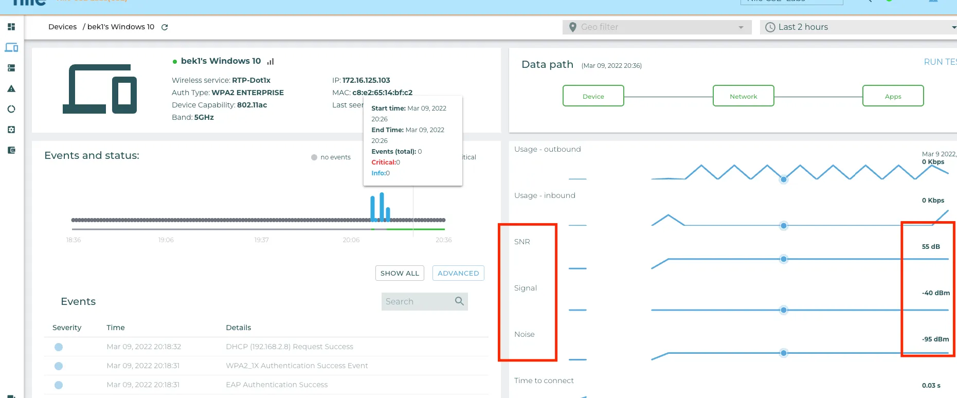Click Device Capability 802.11ac value
Screen dimensions: 957x398
click(252, 105)
